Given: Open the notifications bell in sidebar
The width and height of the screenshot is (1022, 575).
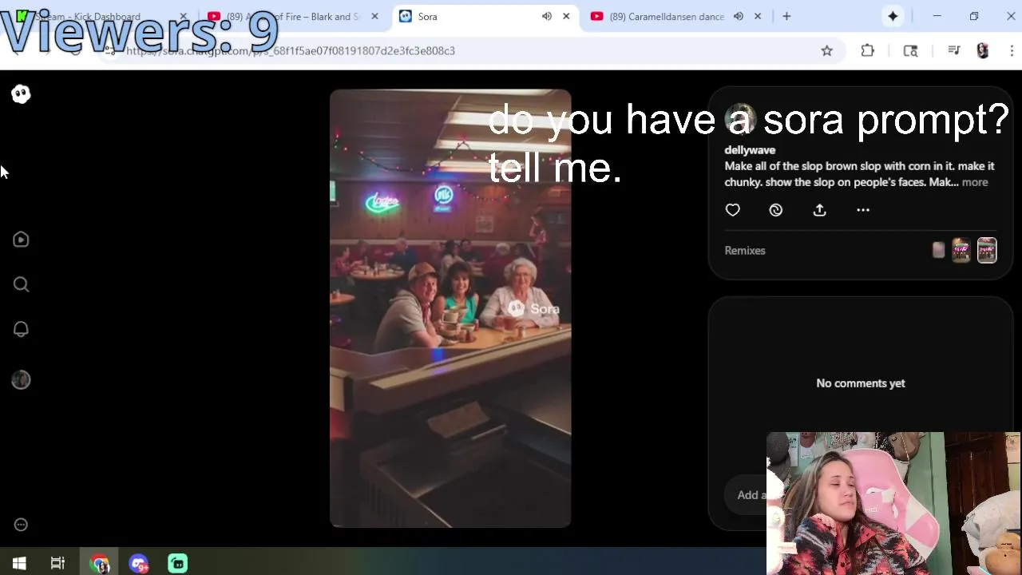Looking at the screenshot, I should click(21, 329).
